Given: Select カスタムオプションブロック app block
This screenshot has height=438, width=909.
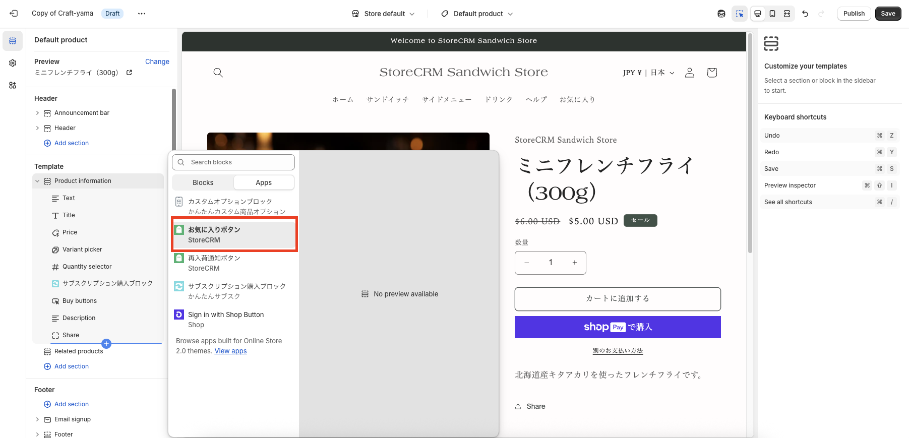Looking at the screenshot, I should pos(233,206).
